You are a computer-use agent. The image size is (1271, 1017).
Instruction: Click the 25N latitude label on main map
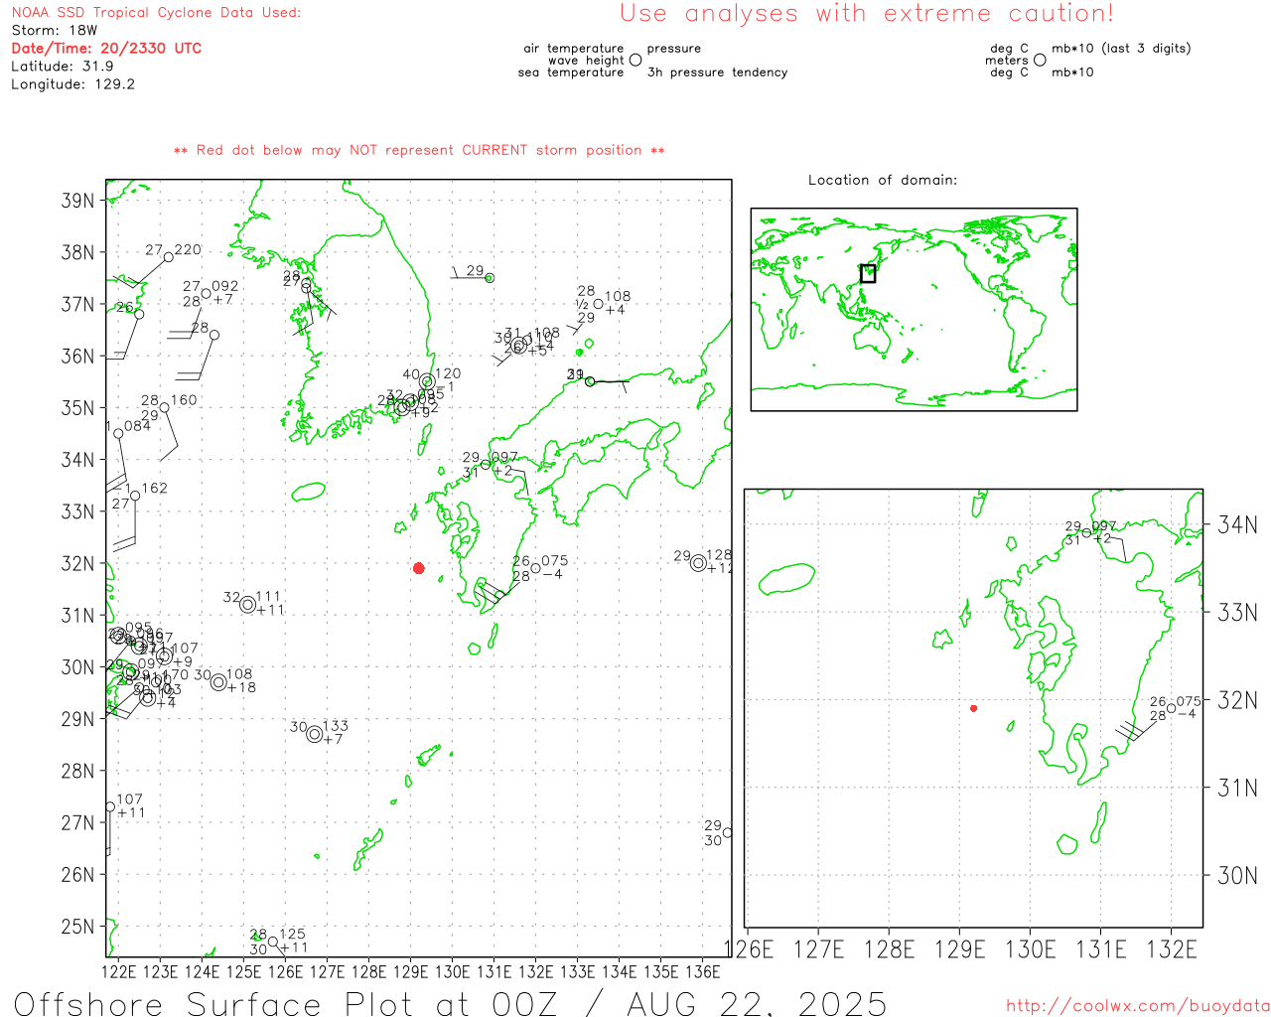tap(77, 927)
